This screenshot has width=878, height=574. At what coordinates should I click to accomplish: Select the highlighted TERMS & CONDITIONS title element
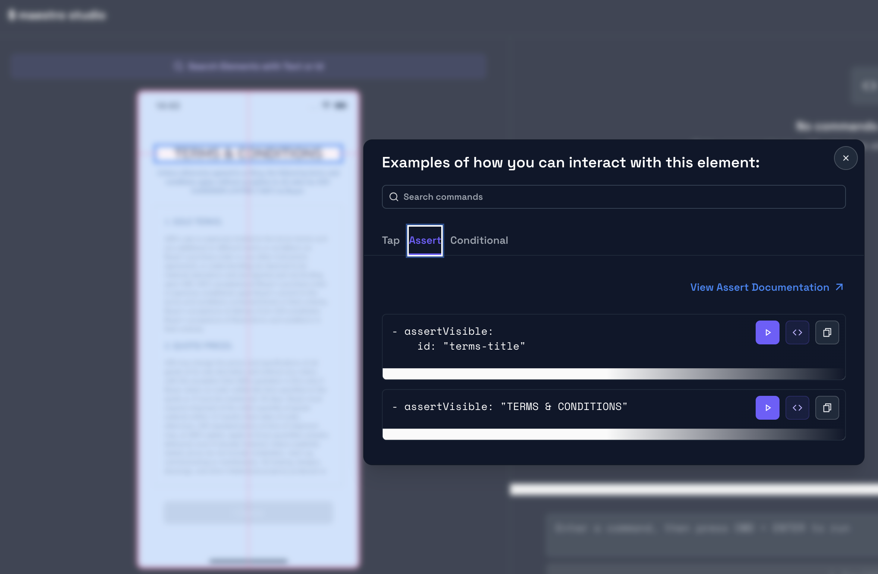click(x=248, y=154)
